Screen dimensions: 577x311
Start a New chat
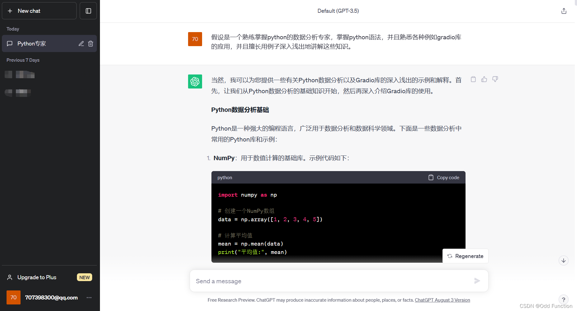(39, 11)
